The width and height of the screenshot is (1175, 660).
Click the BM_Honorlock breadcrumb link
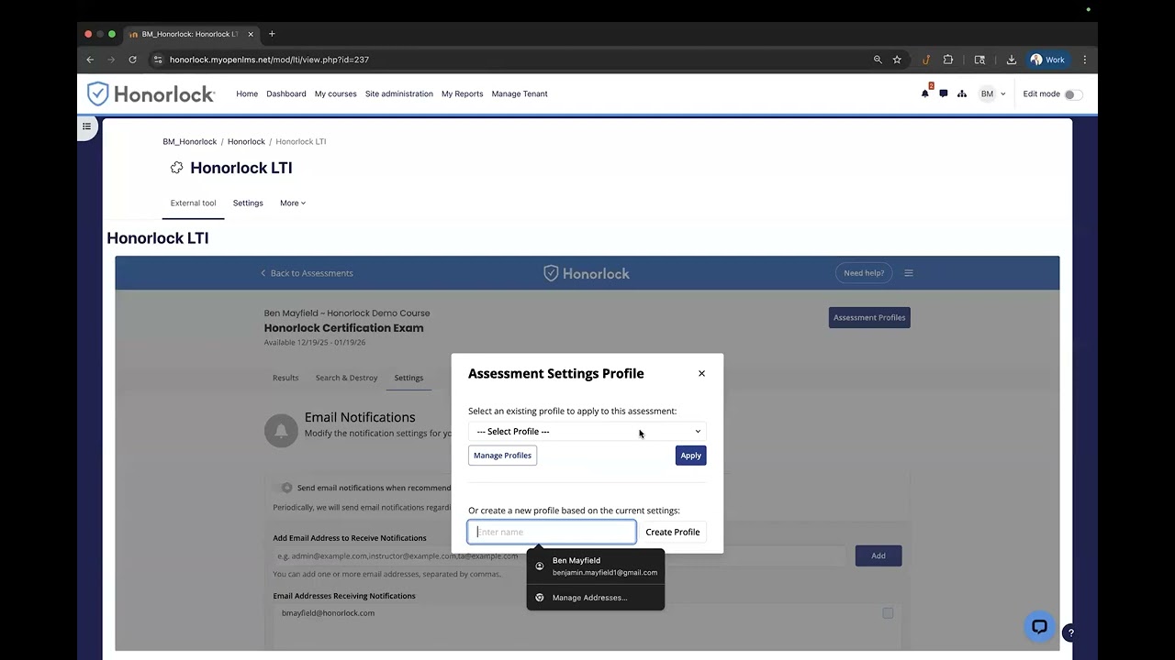click(x=190, y=141)
